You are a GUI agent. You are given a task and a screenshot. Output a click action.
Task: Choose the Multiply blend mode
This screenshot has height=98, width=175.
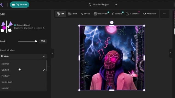[x=23, y=76]
